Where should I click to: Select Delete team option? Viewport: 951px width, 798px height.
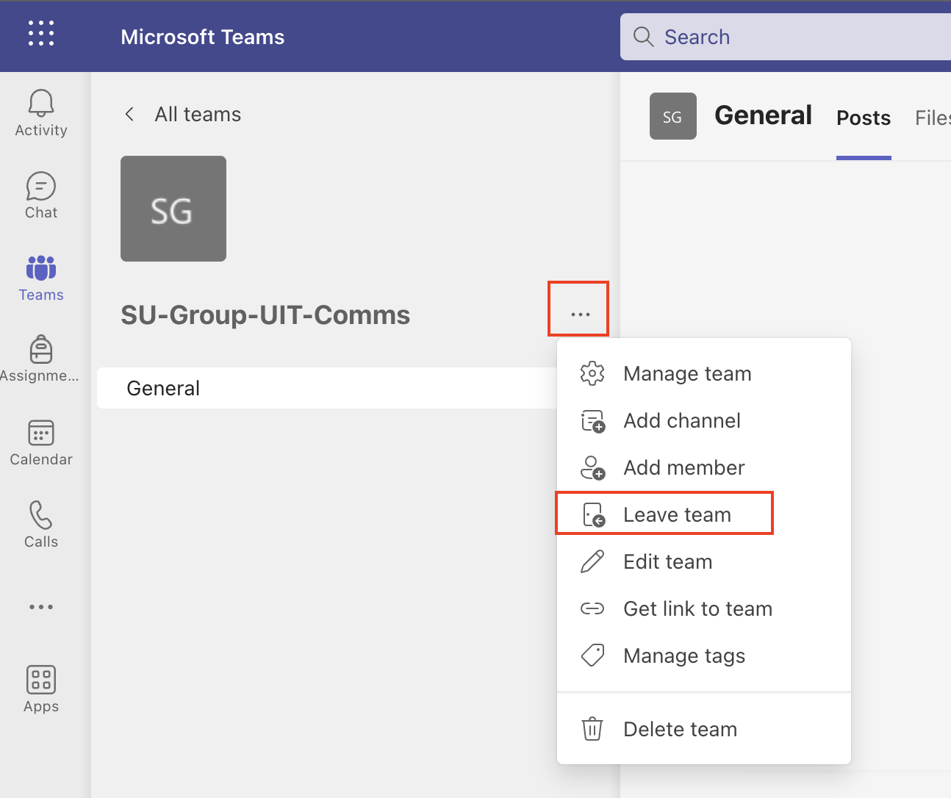[x=679, y=730]
